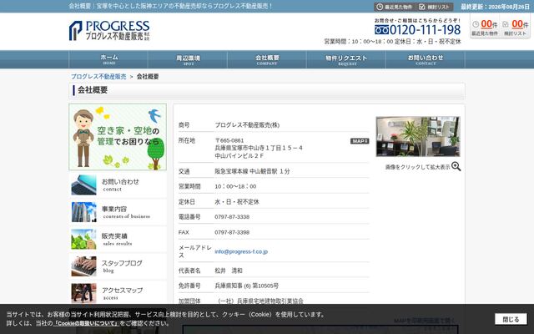Open 周辺環境 SPOT menu item
The width and height of the screenshot is (534, 334).
click(188, 59)
